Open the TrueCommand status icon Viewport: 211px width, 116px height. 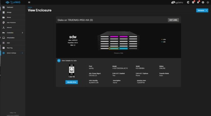pyautogui.click(x=188, y=2)
